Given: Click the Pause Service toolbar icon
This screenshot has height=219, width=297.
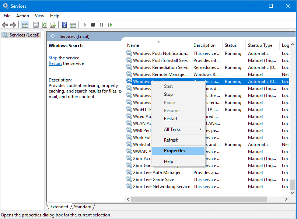Looking at the screenshot, I should click(101, 25).
